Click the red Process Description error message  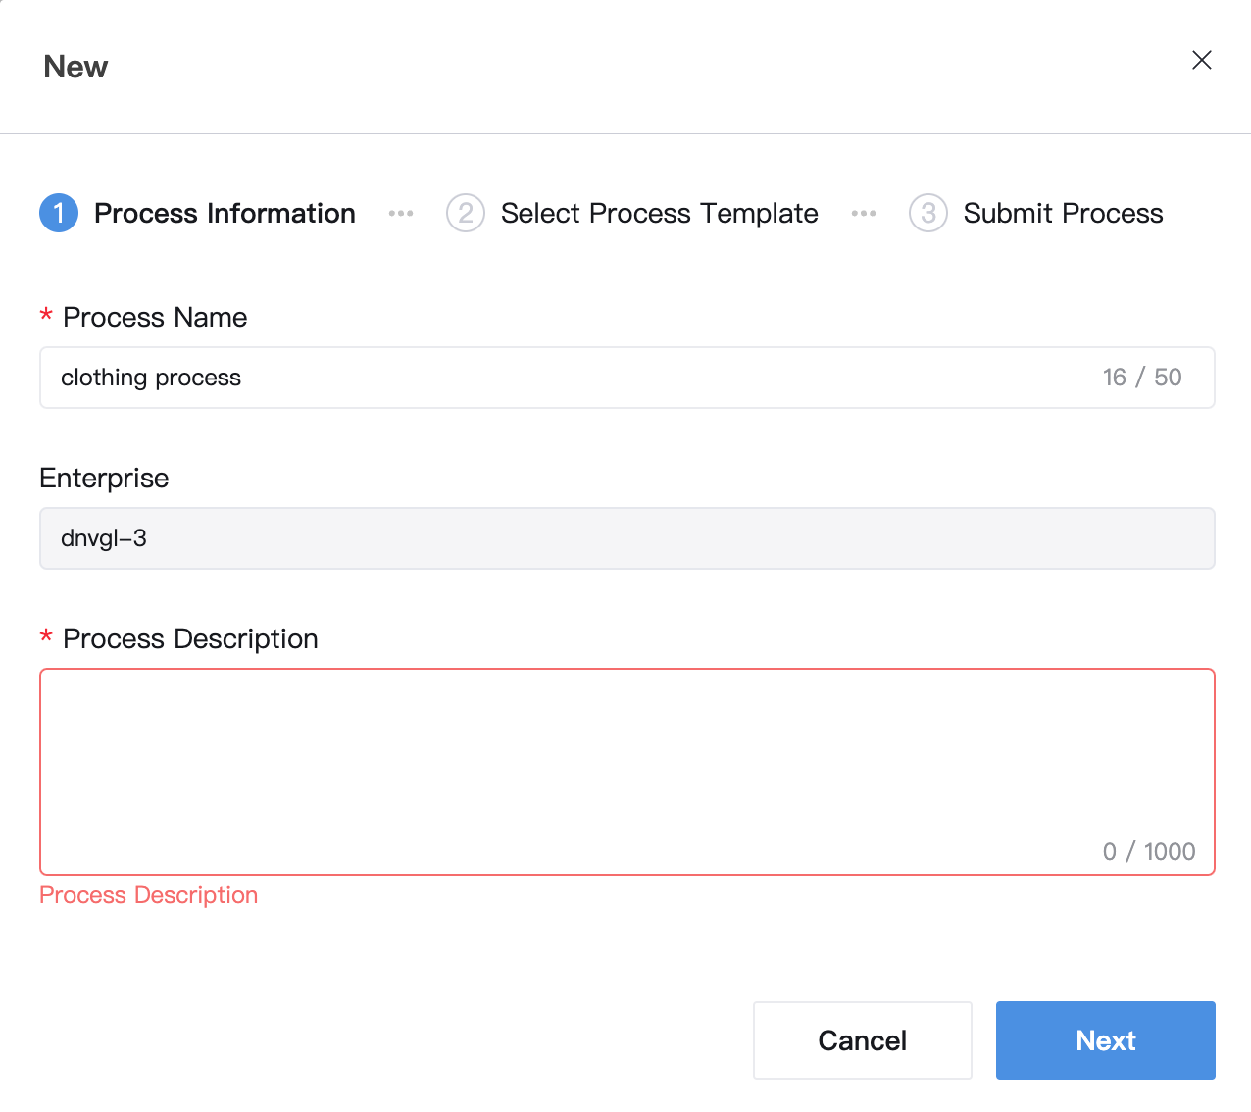[149, 895]
